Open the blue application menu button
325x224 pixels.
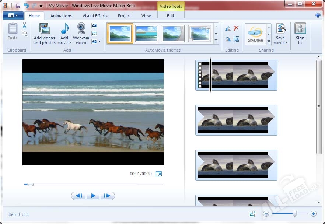tap(13, 15)
